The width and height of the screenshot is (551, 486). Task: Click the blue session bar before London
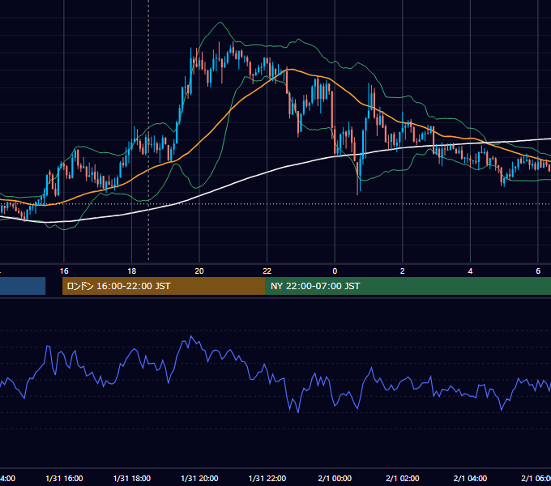tap(23, 286)
